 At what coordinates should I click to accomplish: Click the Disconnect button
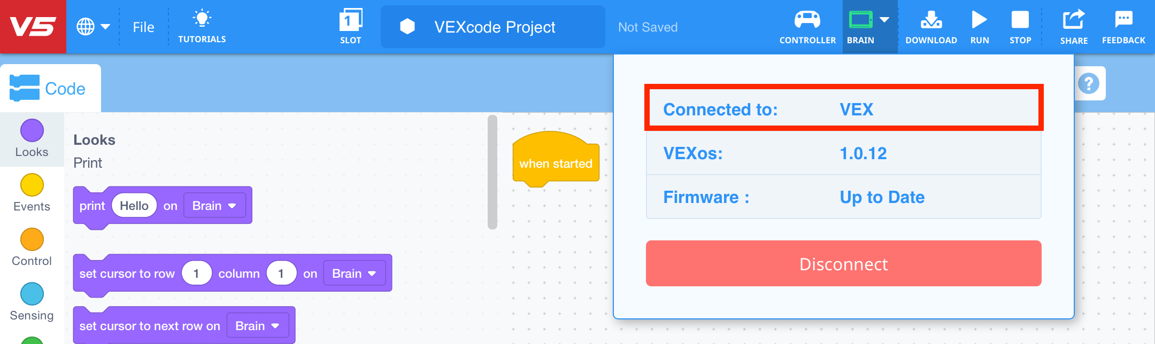pyautogui.click(x=843, y=263)
